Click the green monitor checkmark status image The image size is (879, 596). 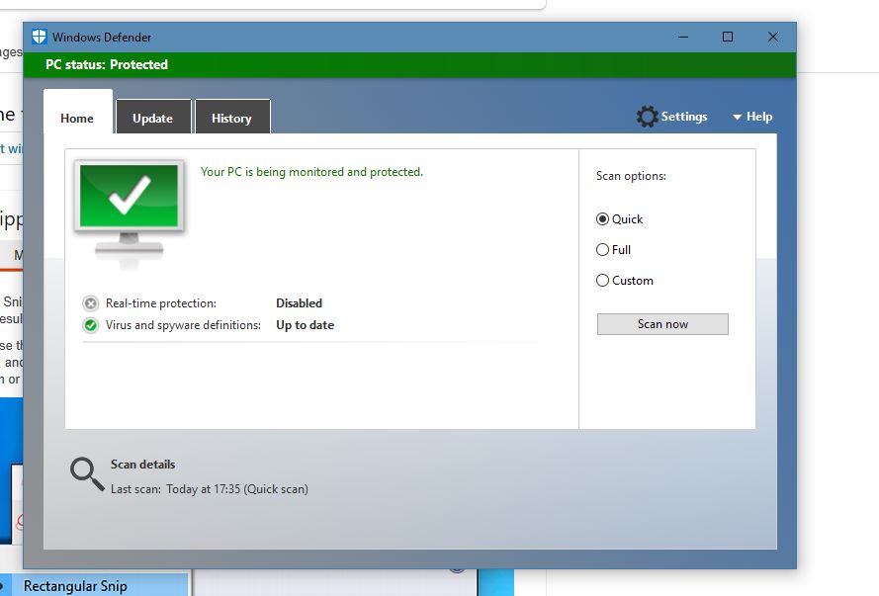click(x=130, y=213)
